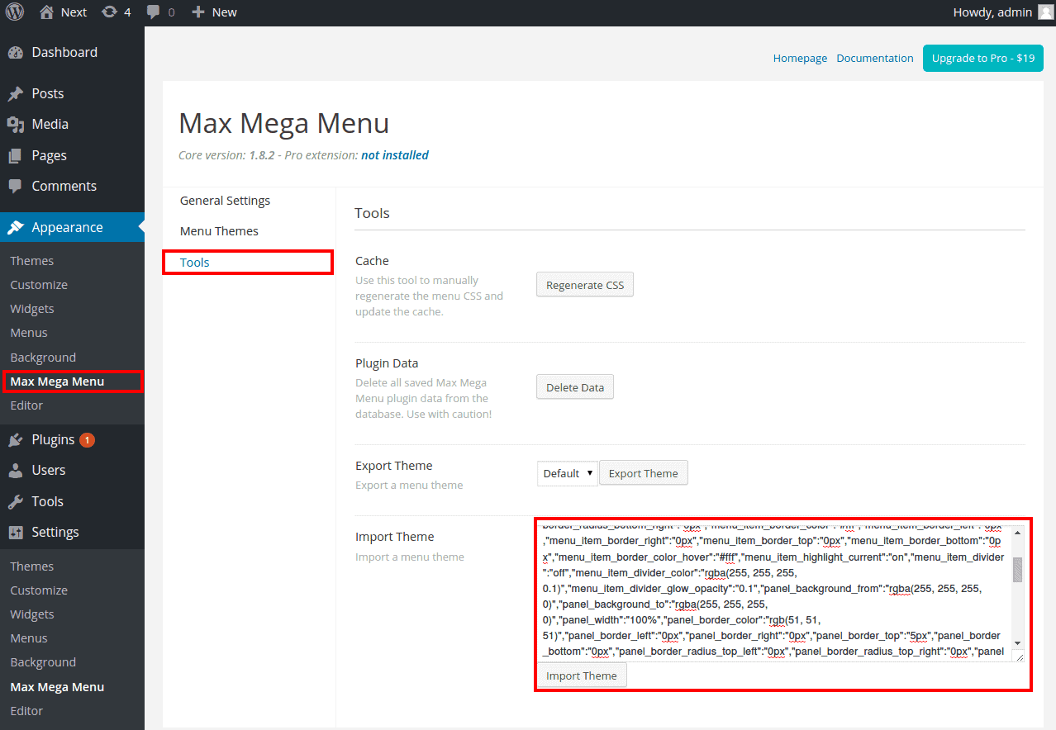Open Media via its sidebar icon

16,125
